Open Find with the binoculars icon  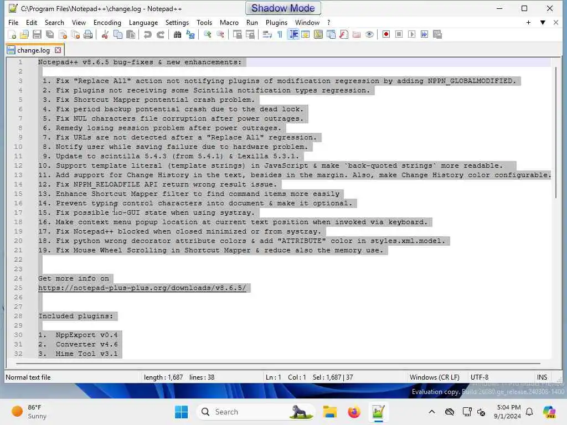pos(177,35)
